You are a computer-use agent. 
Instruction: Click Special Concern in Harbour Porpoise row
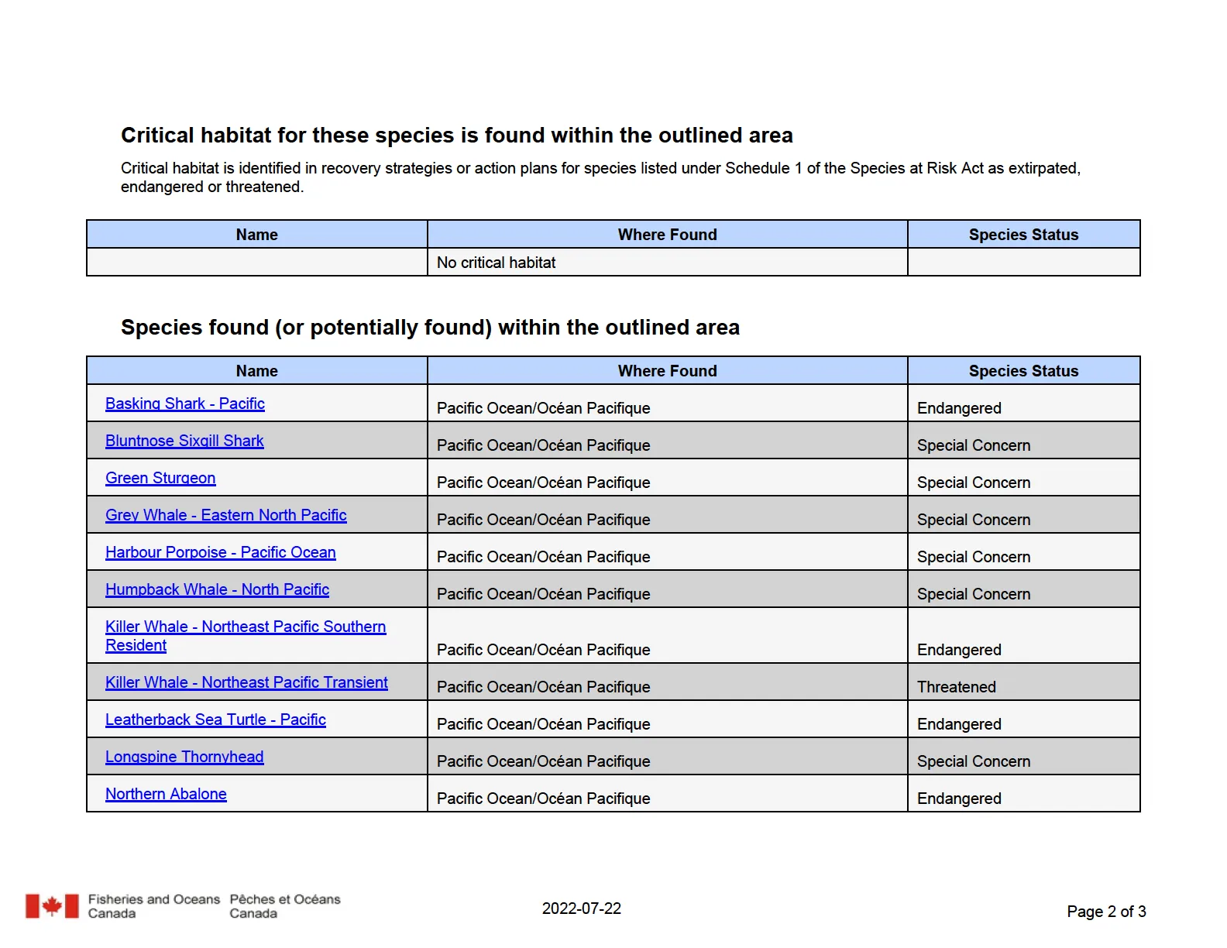[1023, 552]
